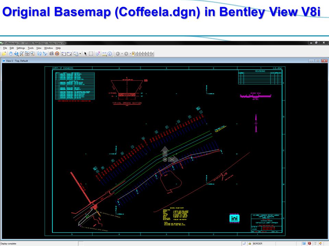
Task: Open the Models icon in toolbar
Action: (52, 54)
